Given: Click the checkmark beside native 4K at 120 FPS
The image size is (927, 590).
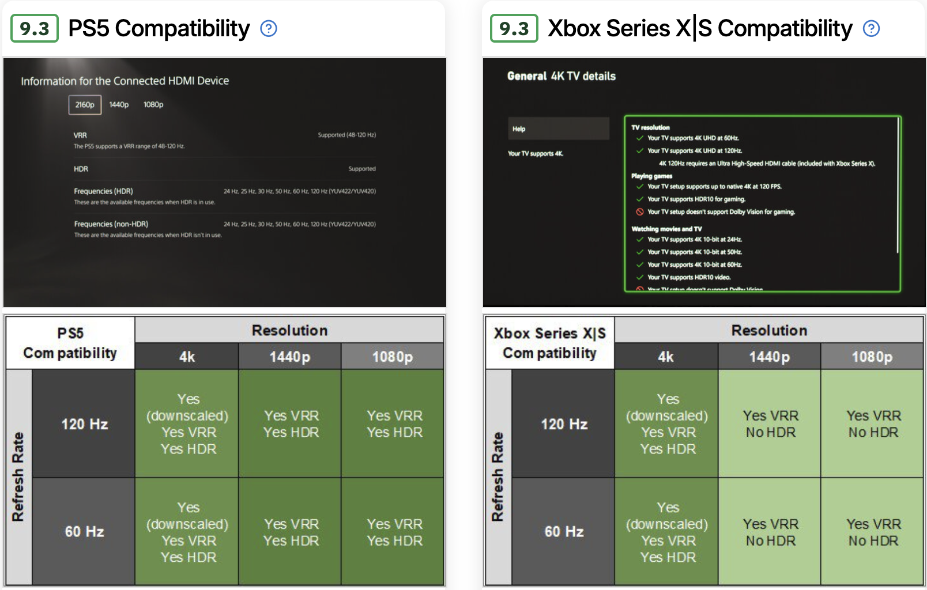Looking at the screenshot, I should pos(639,187).
